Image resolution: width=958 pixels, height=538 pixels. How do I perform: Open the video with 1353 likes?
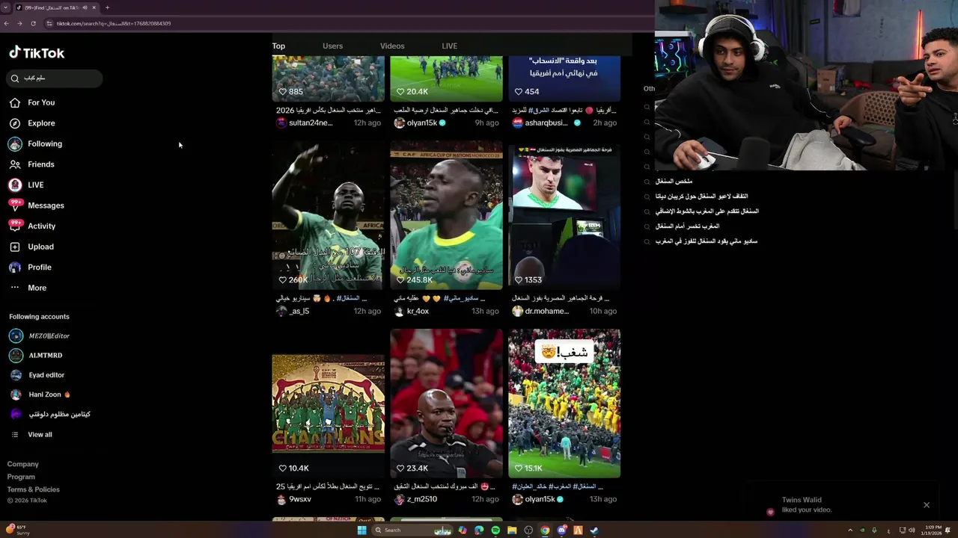564,215
